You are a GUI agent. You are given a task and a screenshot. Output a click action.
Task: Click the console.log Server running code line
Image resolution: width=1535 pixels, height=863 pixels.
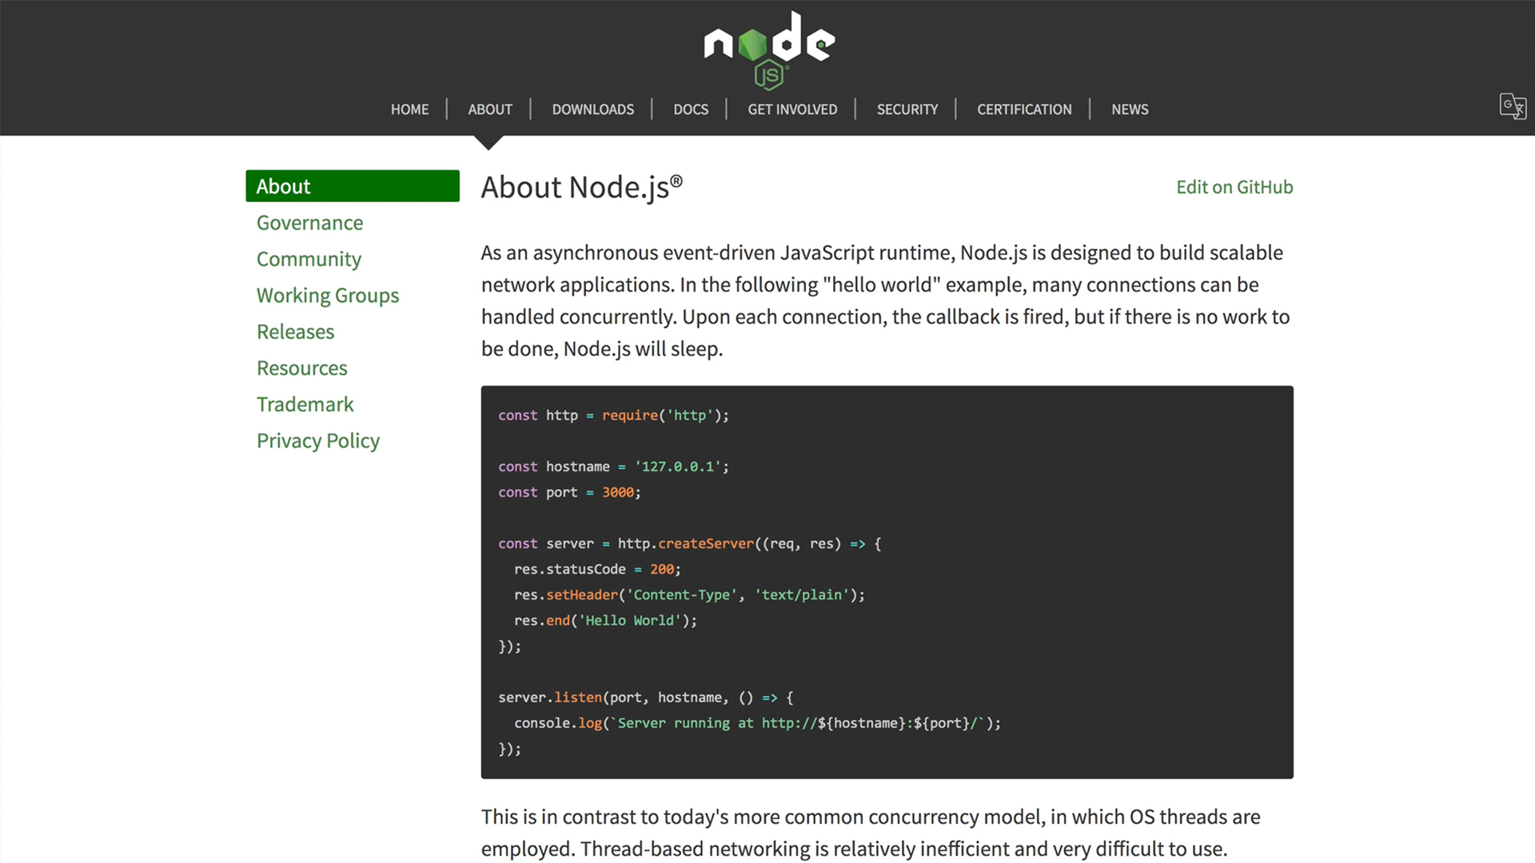pos(757,723)
